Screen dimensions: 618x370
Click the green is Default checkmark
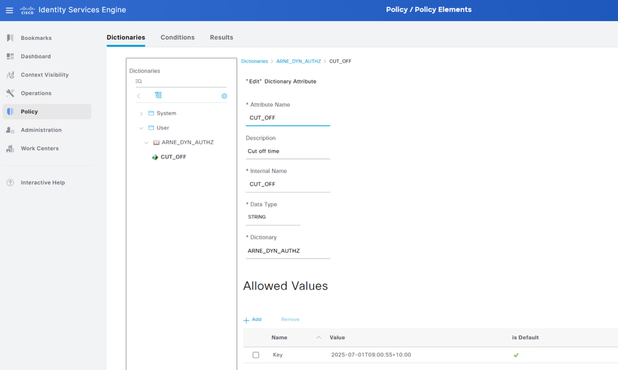pyautogui.click(x=516, y=355)
